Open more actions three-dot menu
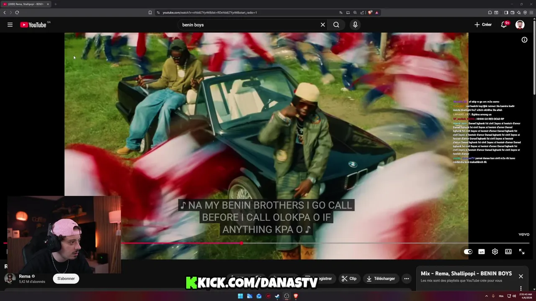This screenshot has width=536, height=301. pyautogui.click(x=407, y=278)
